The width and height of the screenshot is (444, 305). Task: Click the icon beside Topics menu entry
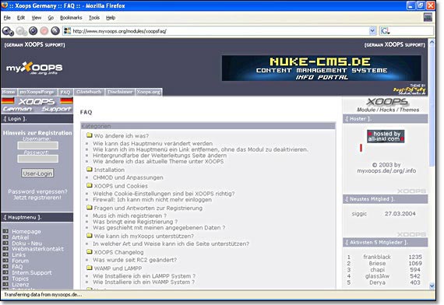(x=5, y=279)
